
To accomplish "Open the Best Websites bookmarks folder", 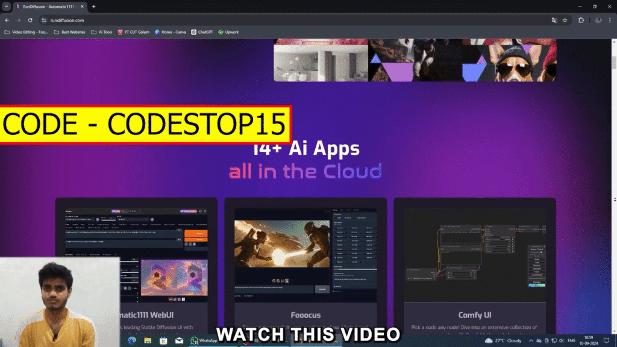I will pyautogui.click(x=69, y=33).
